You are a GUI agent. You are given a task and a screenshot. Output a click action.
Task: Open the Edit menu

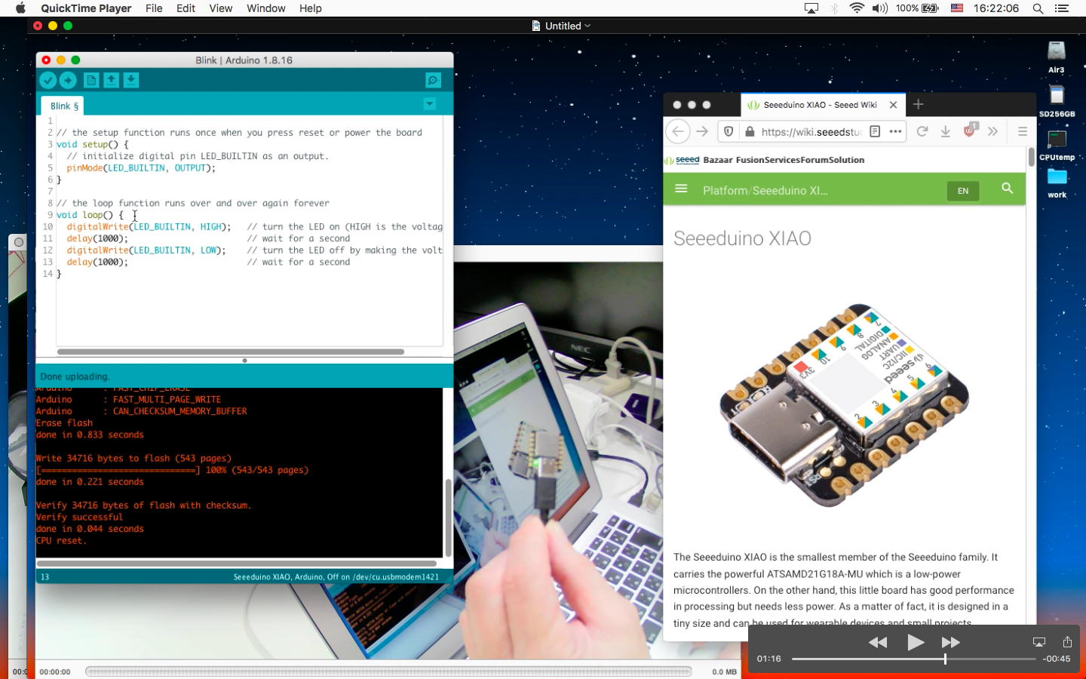pos(186,8)
